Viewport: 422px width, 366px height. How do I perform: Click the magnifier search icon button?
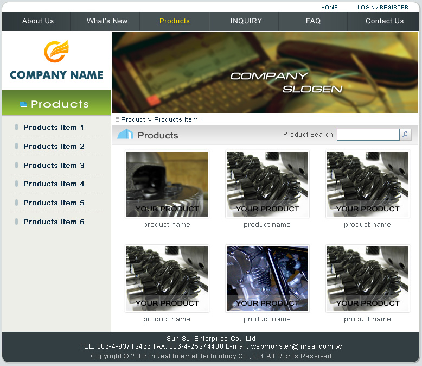coord(406,135)
